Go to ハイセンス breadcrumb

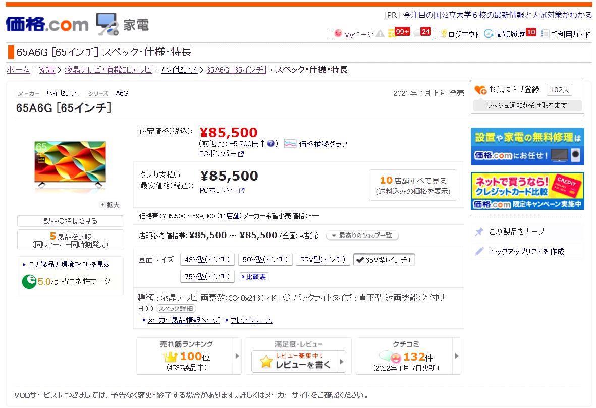[x=180, y=70]
